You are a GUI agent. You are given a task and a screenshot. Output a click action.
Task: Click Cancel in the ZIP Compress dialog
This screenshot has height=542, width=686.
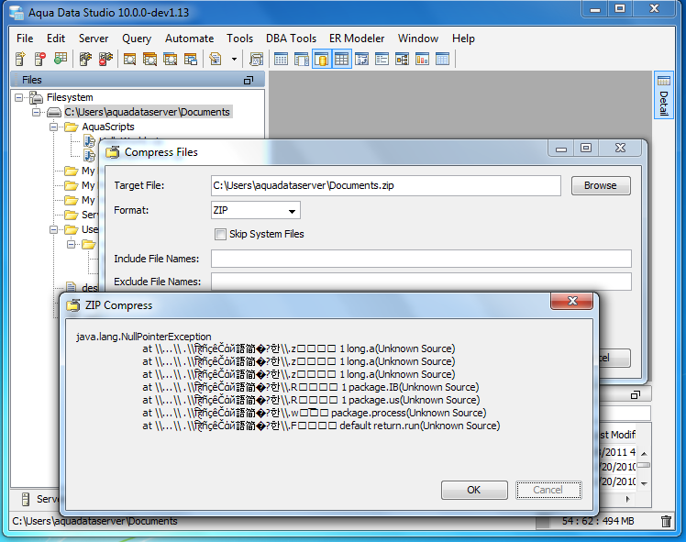pyautogui.click(x=548, y=490)
